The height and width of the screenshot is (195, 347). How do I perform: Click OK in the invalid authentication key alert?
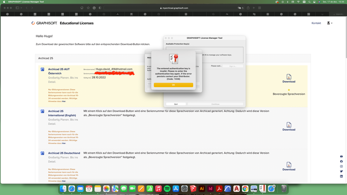[x=173, y=85]
